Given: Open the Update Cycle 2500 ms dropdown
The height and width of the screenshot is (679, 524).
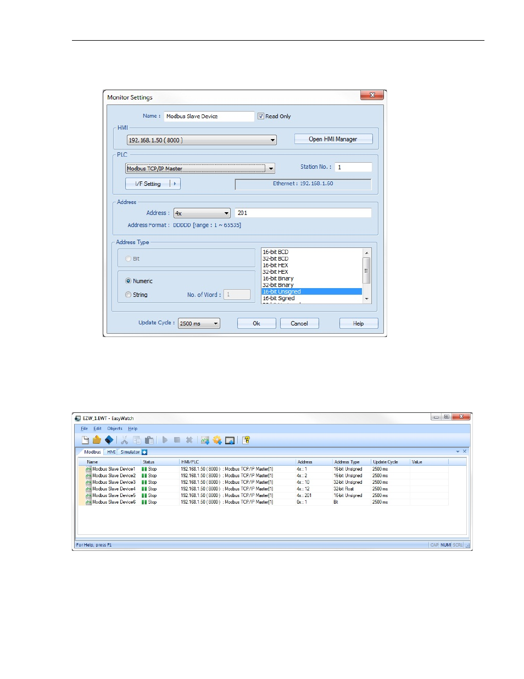Looking at the screenshot, I should coord(199,323).
